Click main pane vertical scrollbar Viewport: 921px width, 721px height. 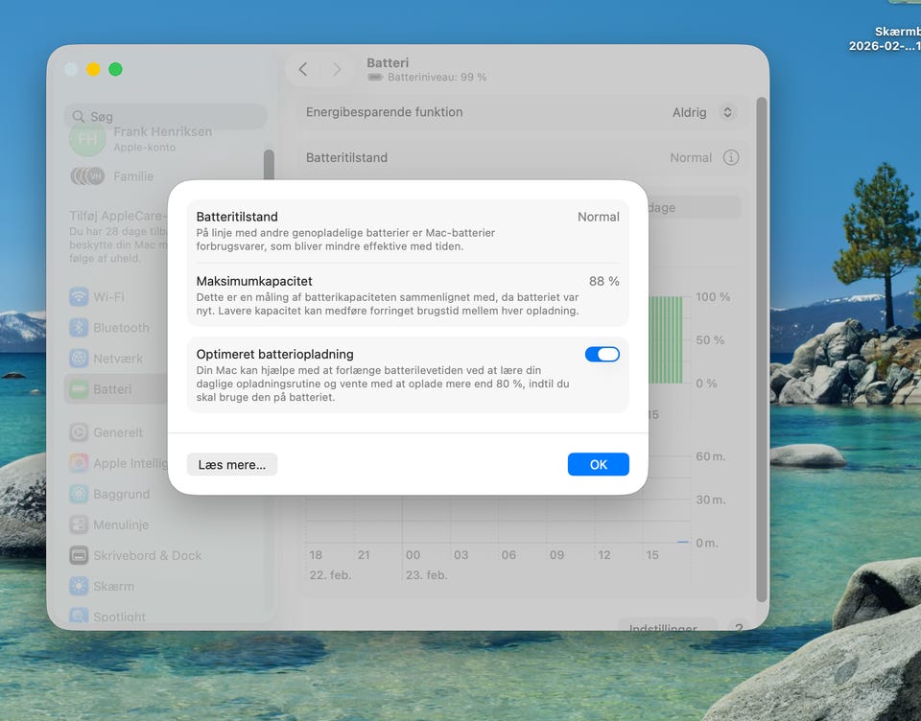(761, 349)
